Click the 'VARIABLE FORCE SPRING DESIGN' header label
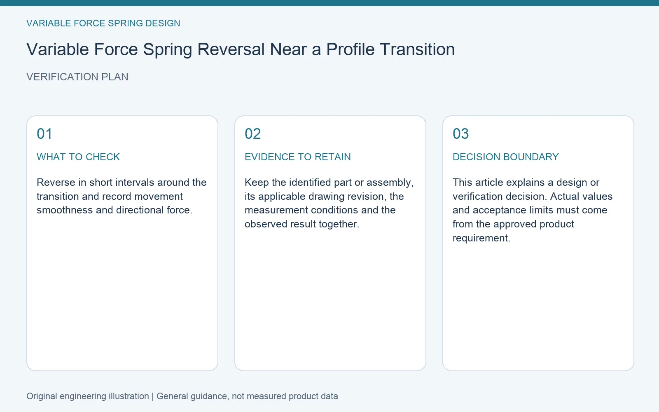 [103, 23]
